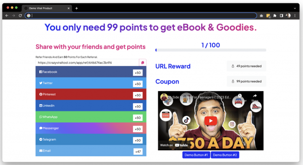Click the camera icon in address bar
The width and height of the screenshot is (303, 165).
tap(261, 16)
